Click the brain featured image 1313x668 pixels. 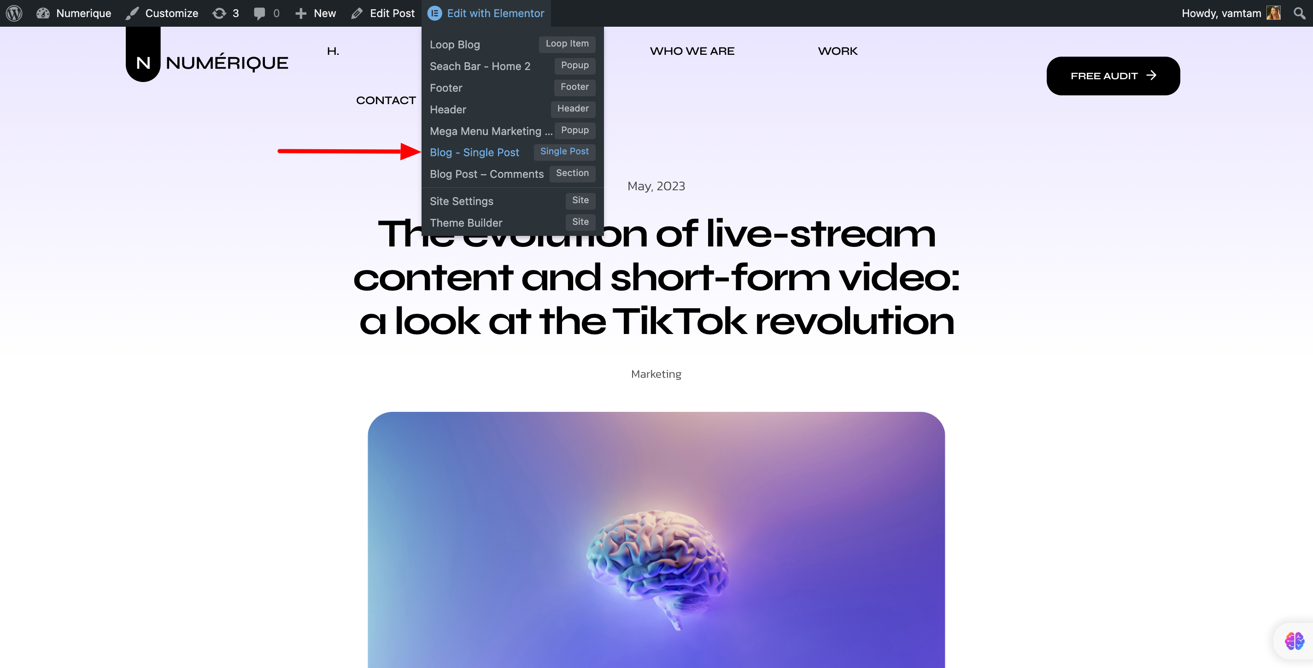click(x=656, y=539)
